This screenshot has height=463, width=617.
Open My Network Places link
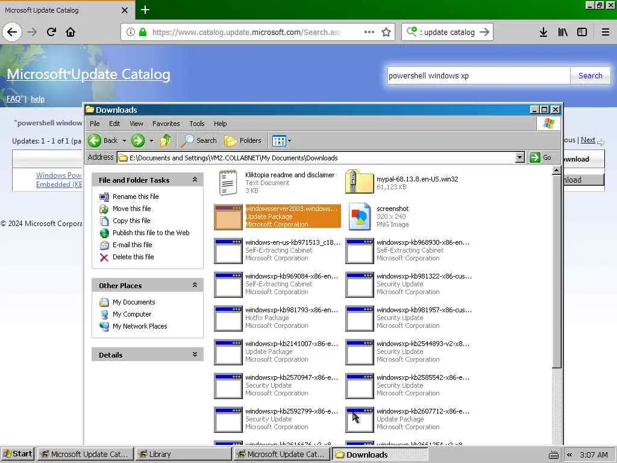140,326
